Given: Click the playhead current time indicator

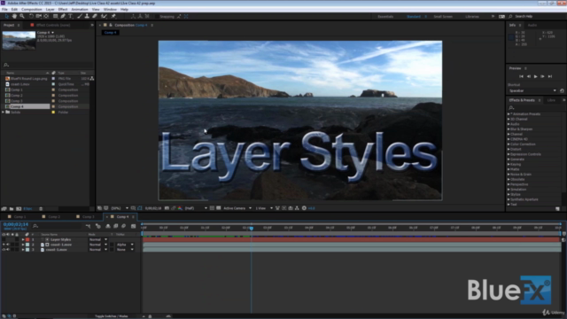Looking at the screenshot, I should (252, 229).
